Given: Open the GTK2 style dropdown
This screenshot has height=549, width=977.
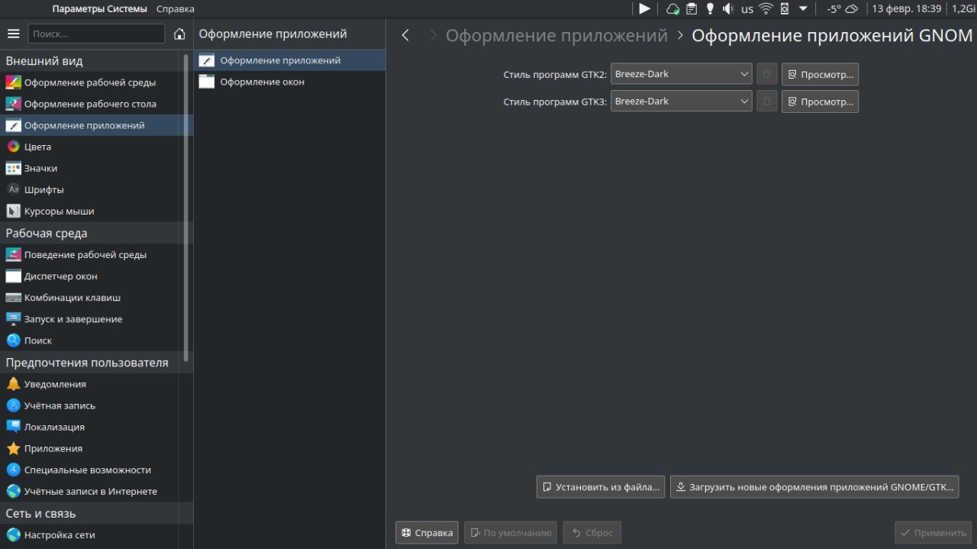Looking at the screenshot, I should click(x=681, y=74).
